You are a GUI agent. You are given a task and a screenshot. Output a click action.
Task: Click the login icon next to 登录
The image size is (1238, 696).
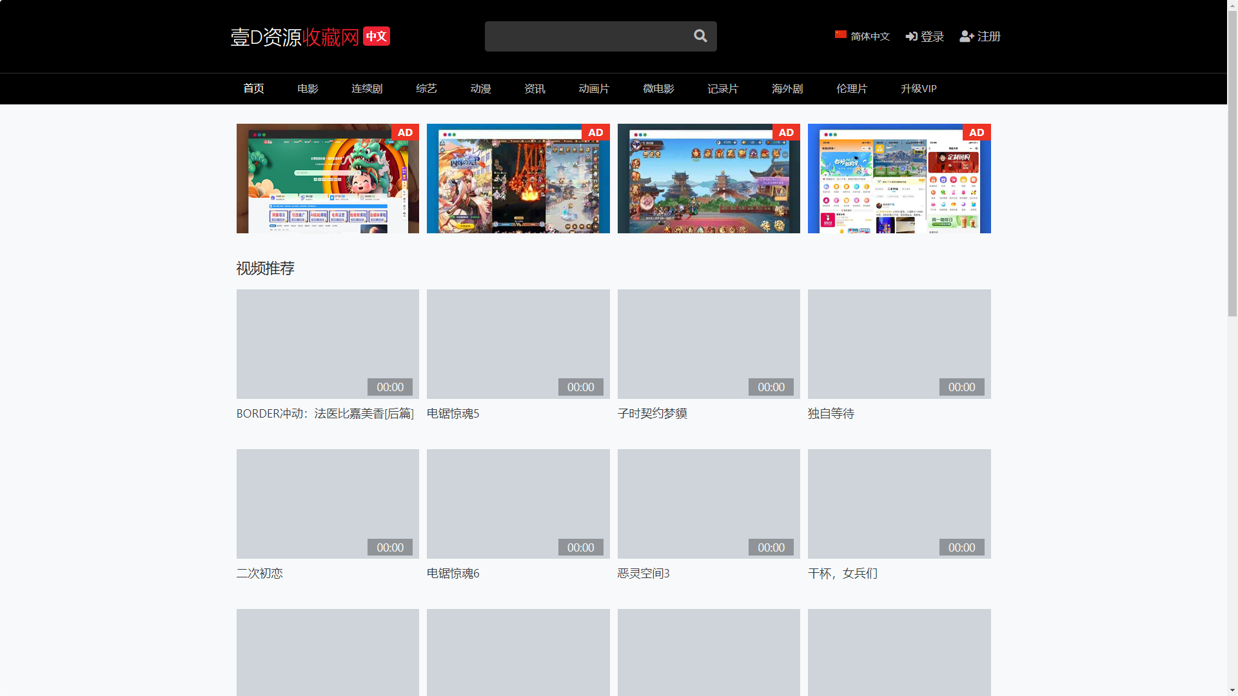tap(911, 36)
